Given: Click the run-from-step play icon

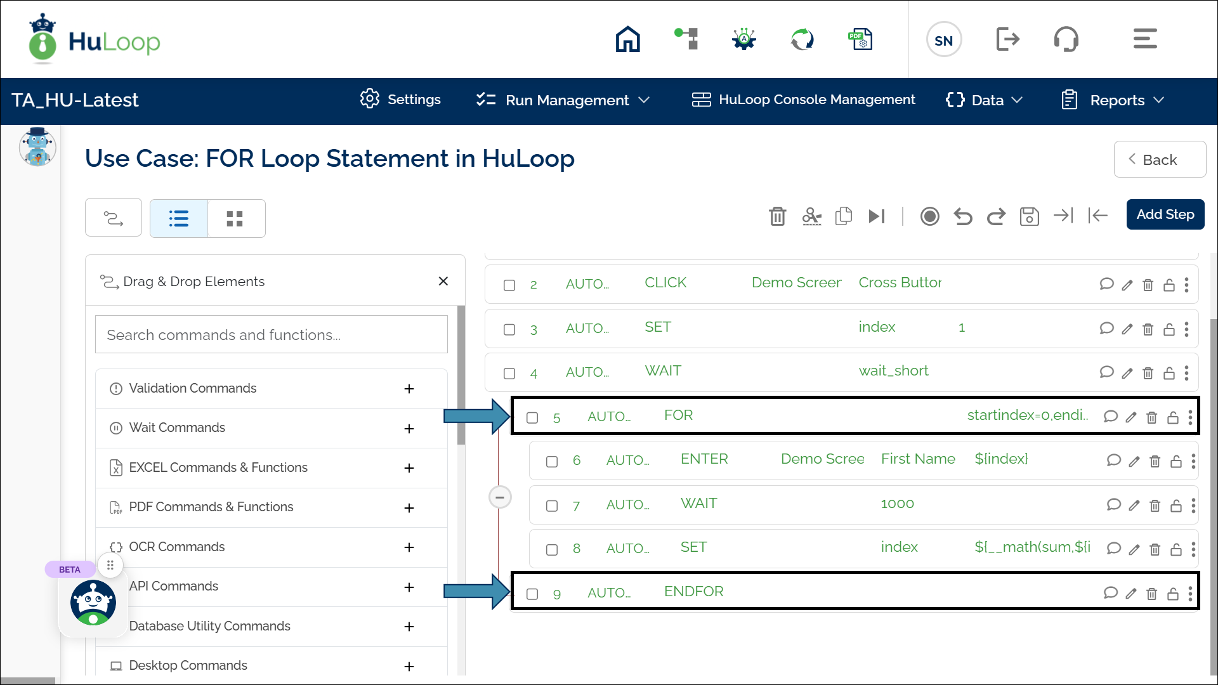Looking at the screenshot, I should coord(876,216).
